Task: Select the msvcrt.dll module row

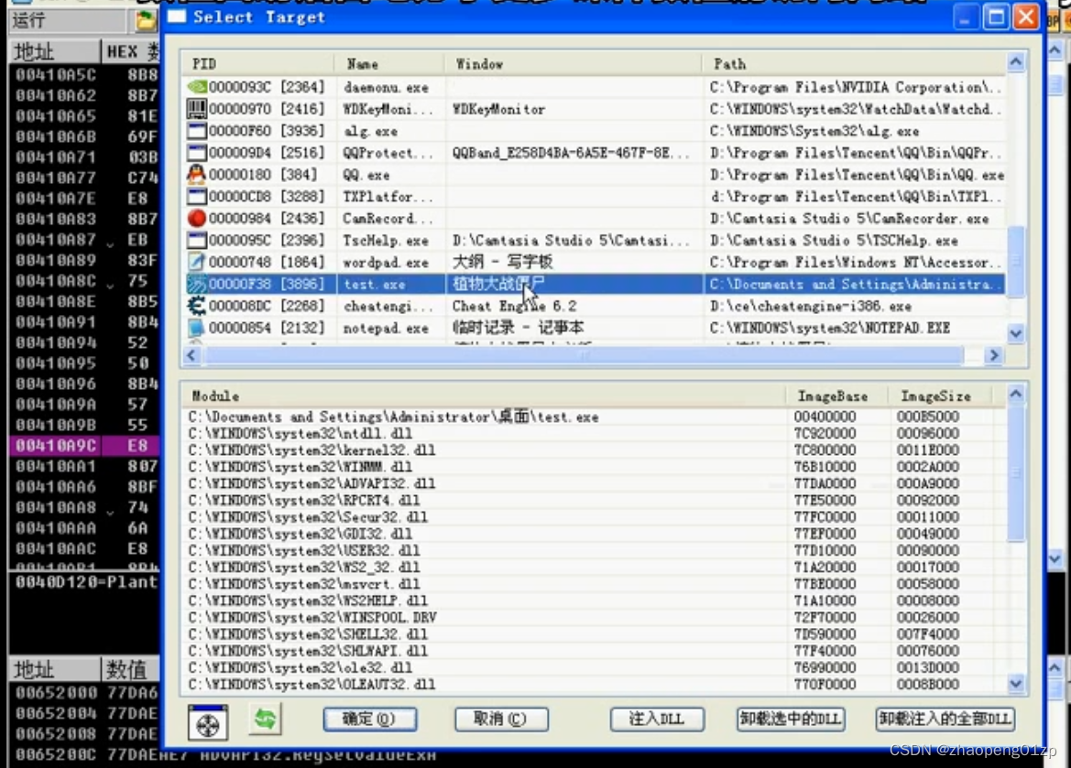Action: click(593, 584)
